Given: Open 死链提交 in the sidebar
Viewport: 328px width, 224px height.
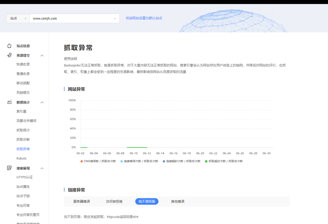Looking at the screenshot, I should [x=23, y=93].
